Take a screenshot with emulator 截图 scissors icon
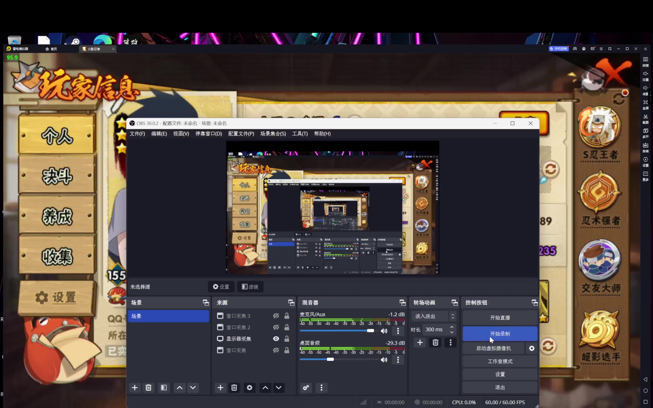653x408 pixels. click(645, 119)
